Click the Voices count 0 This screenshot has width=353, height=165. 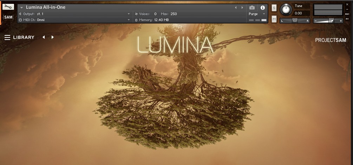click(155, 14)
